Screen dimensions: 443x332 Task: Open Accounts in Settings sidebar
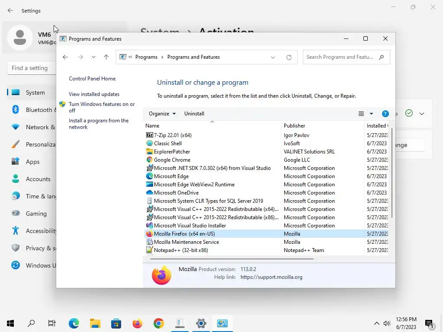pyautogui.click(x=32, y=179)
